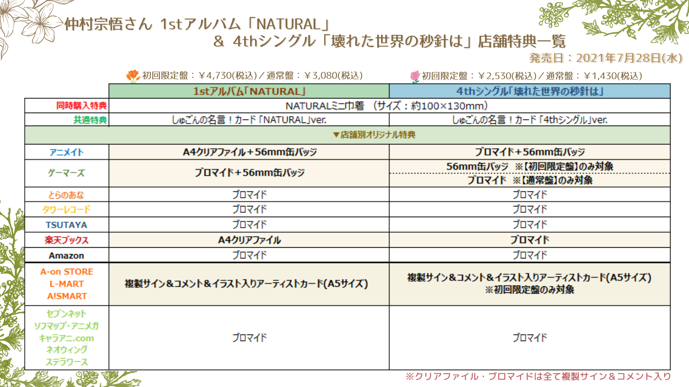Click the single price text ￥2,530(税込)／通常盤：￥1,430(税込)
This screenshot has height=387, width=689.
(560, 76)
